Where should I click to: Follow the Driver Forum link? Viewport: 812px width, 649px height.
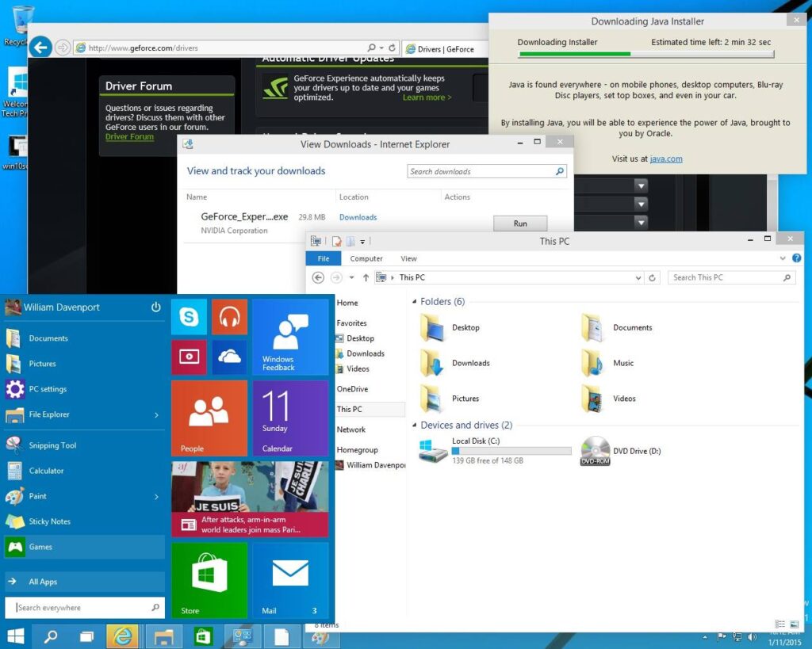click(129, 136)
